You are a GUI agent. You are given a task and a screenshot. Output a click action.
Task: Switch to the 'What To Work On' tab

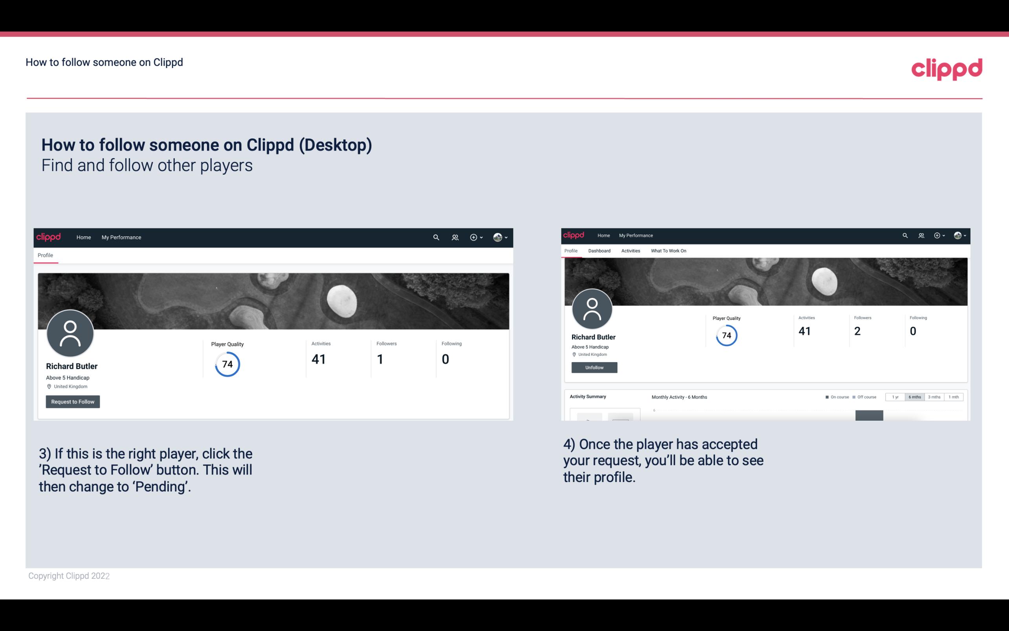pos(668,251)
